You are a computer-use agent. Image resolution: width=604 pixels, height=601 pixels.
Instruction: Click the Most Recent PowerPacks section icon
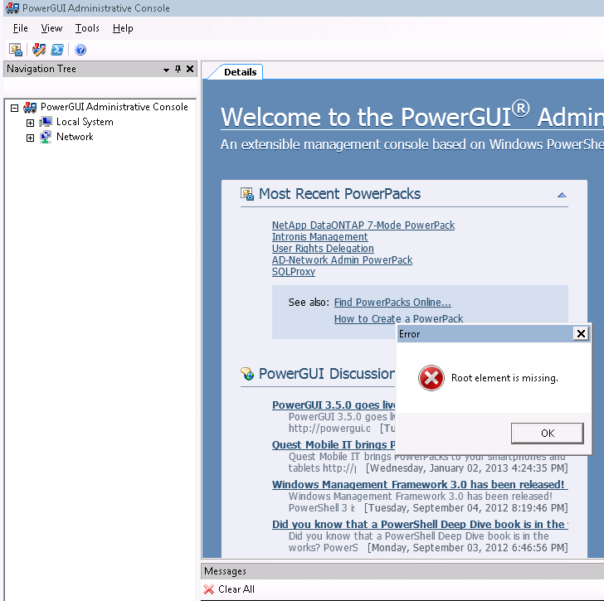click(247, 194)
